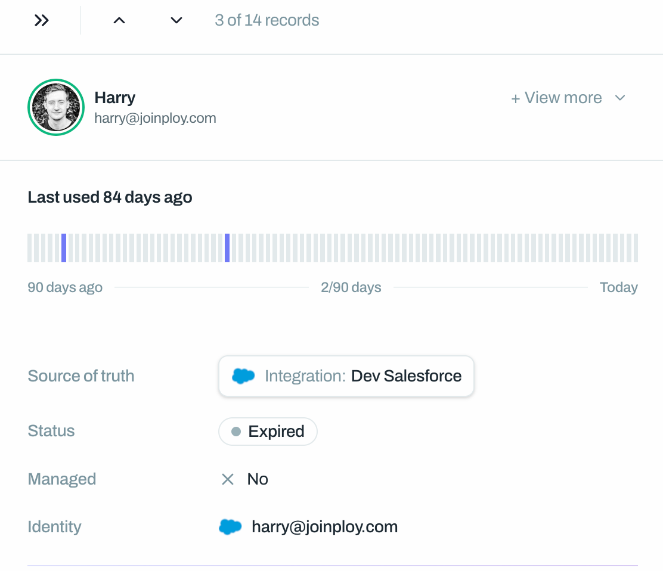Viewport: 663px width, 571px height.
Task: Click the Expired status badge
Action: (x=268, y=432)
